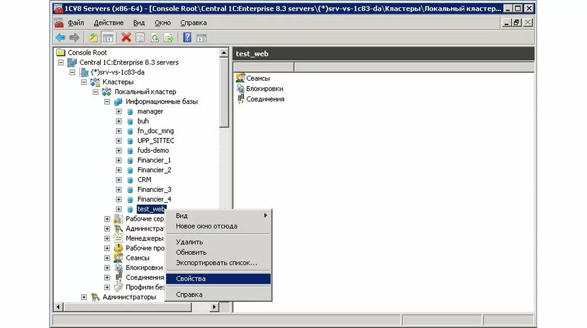The height and width of the screenshot is (328, 587).
Task: Select the Financier_4 database
Action: coord(154,199)
